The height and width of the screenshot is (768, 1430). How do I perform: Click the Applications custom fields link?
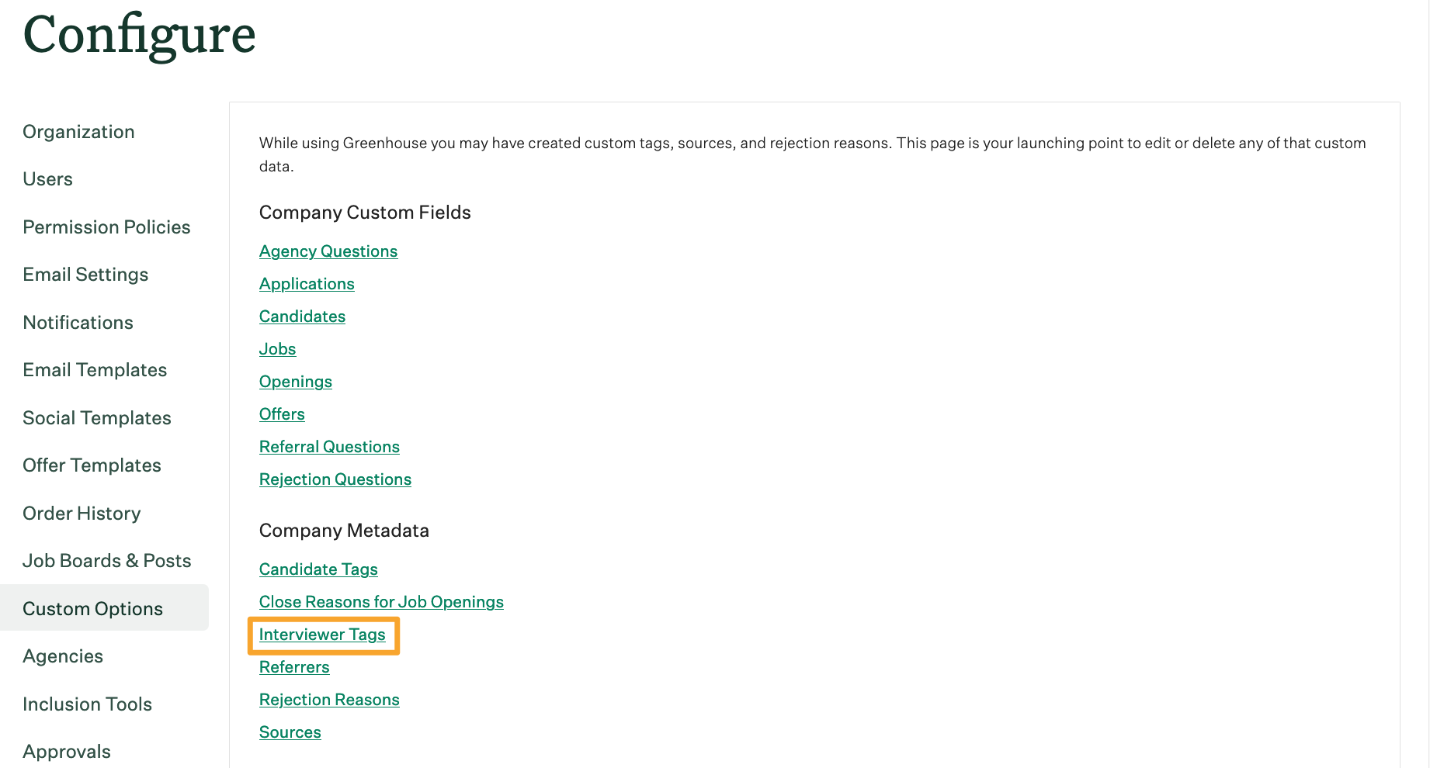click(x=307, y=284)
